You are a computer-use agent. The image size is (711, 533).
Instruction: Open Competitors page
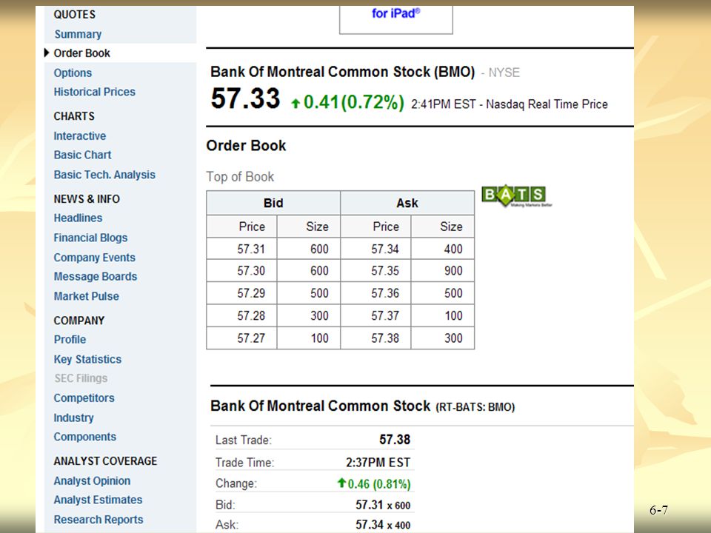(84, 398)
